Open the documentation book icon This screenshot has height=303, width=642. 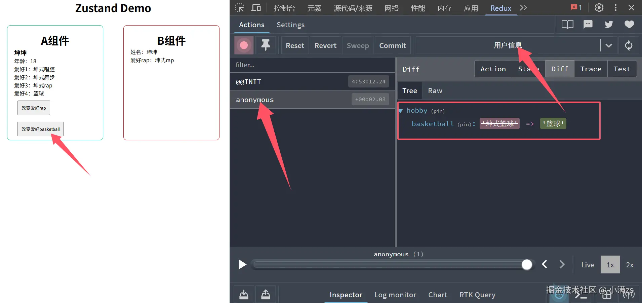pos(567,24)
